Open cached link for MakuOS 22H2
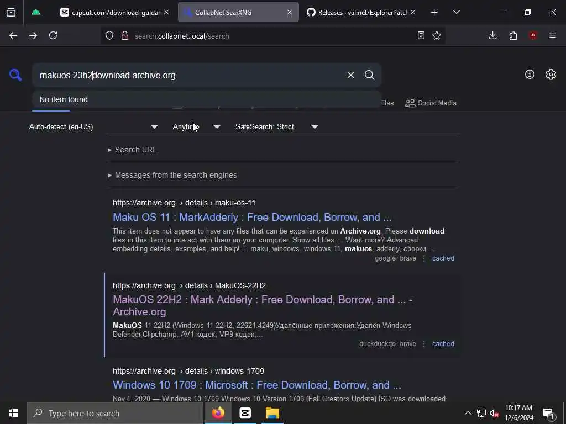566x424 pixels. (443, 344)
